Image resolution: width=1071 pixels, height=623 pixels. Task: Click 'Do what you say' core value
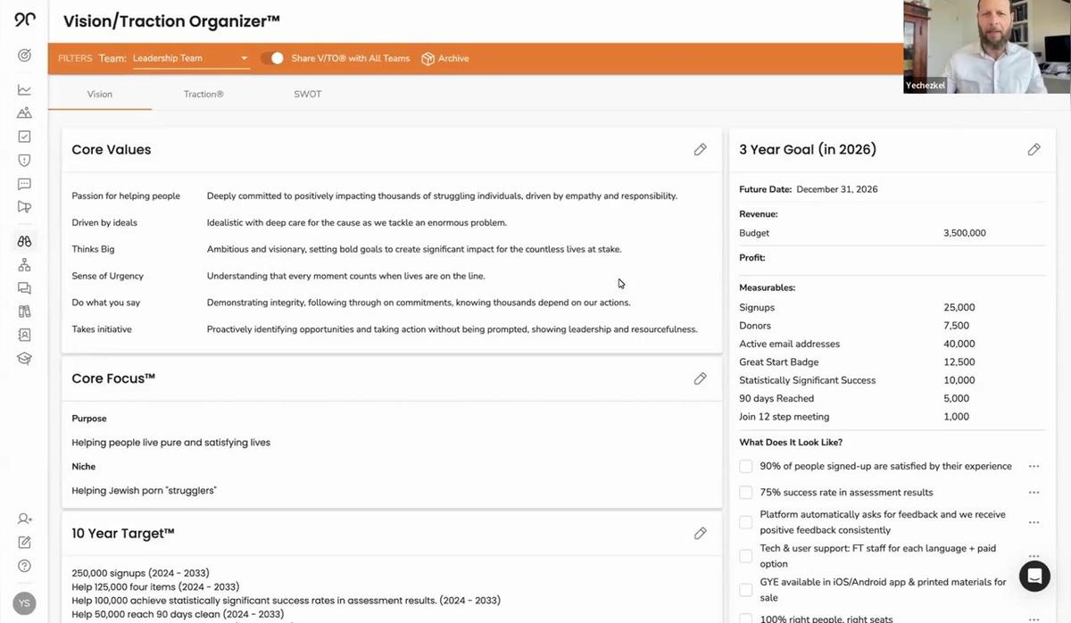point(106,303)
